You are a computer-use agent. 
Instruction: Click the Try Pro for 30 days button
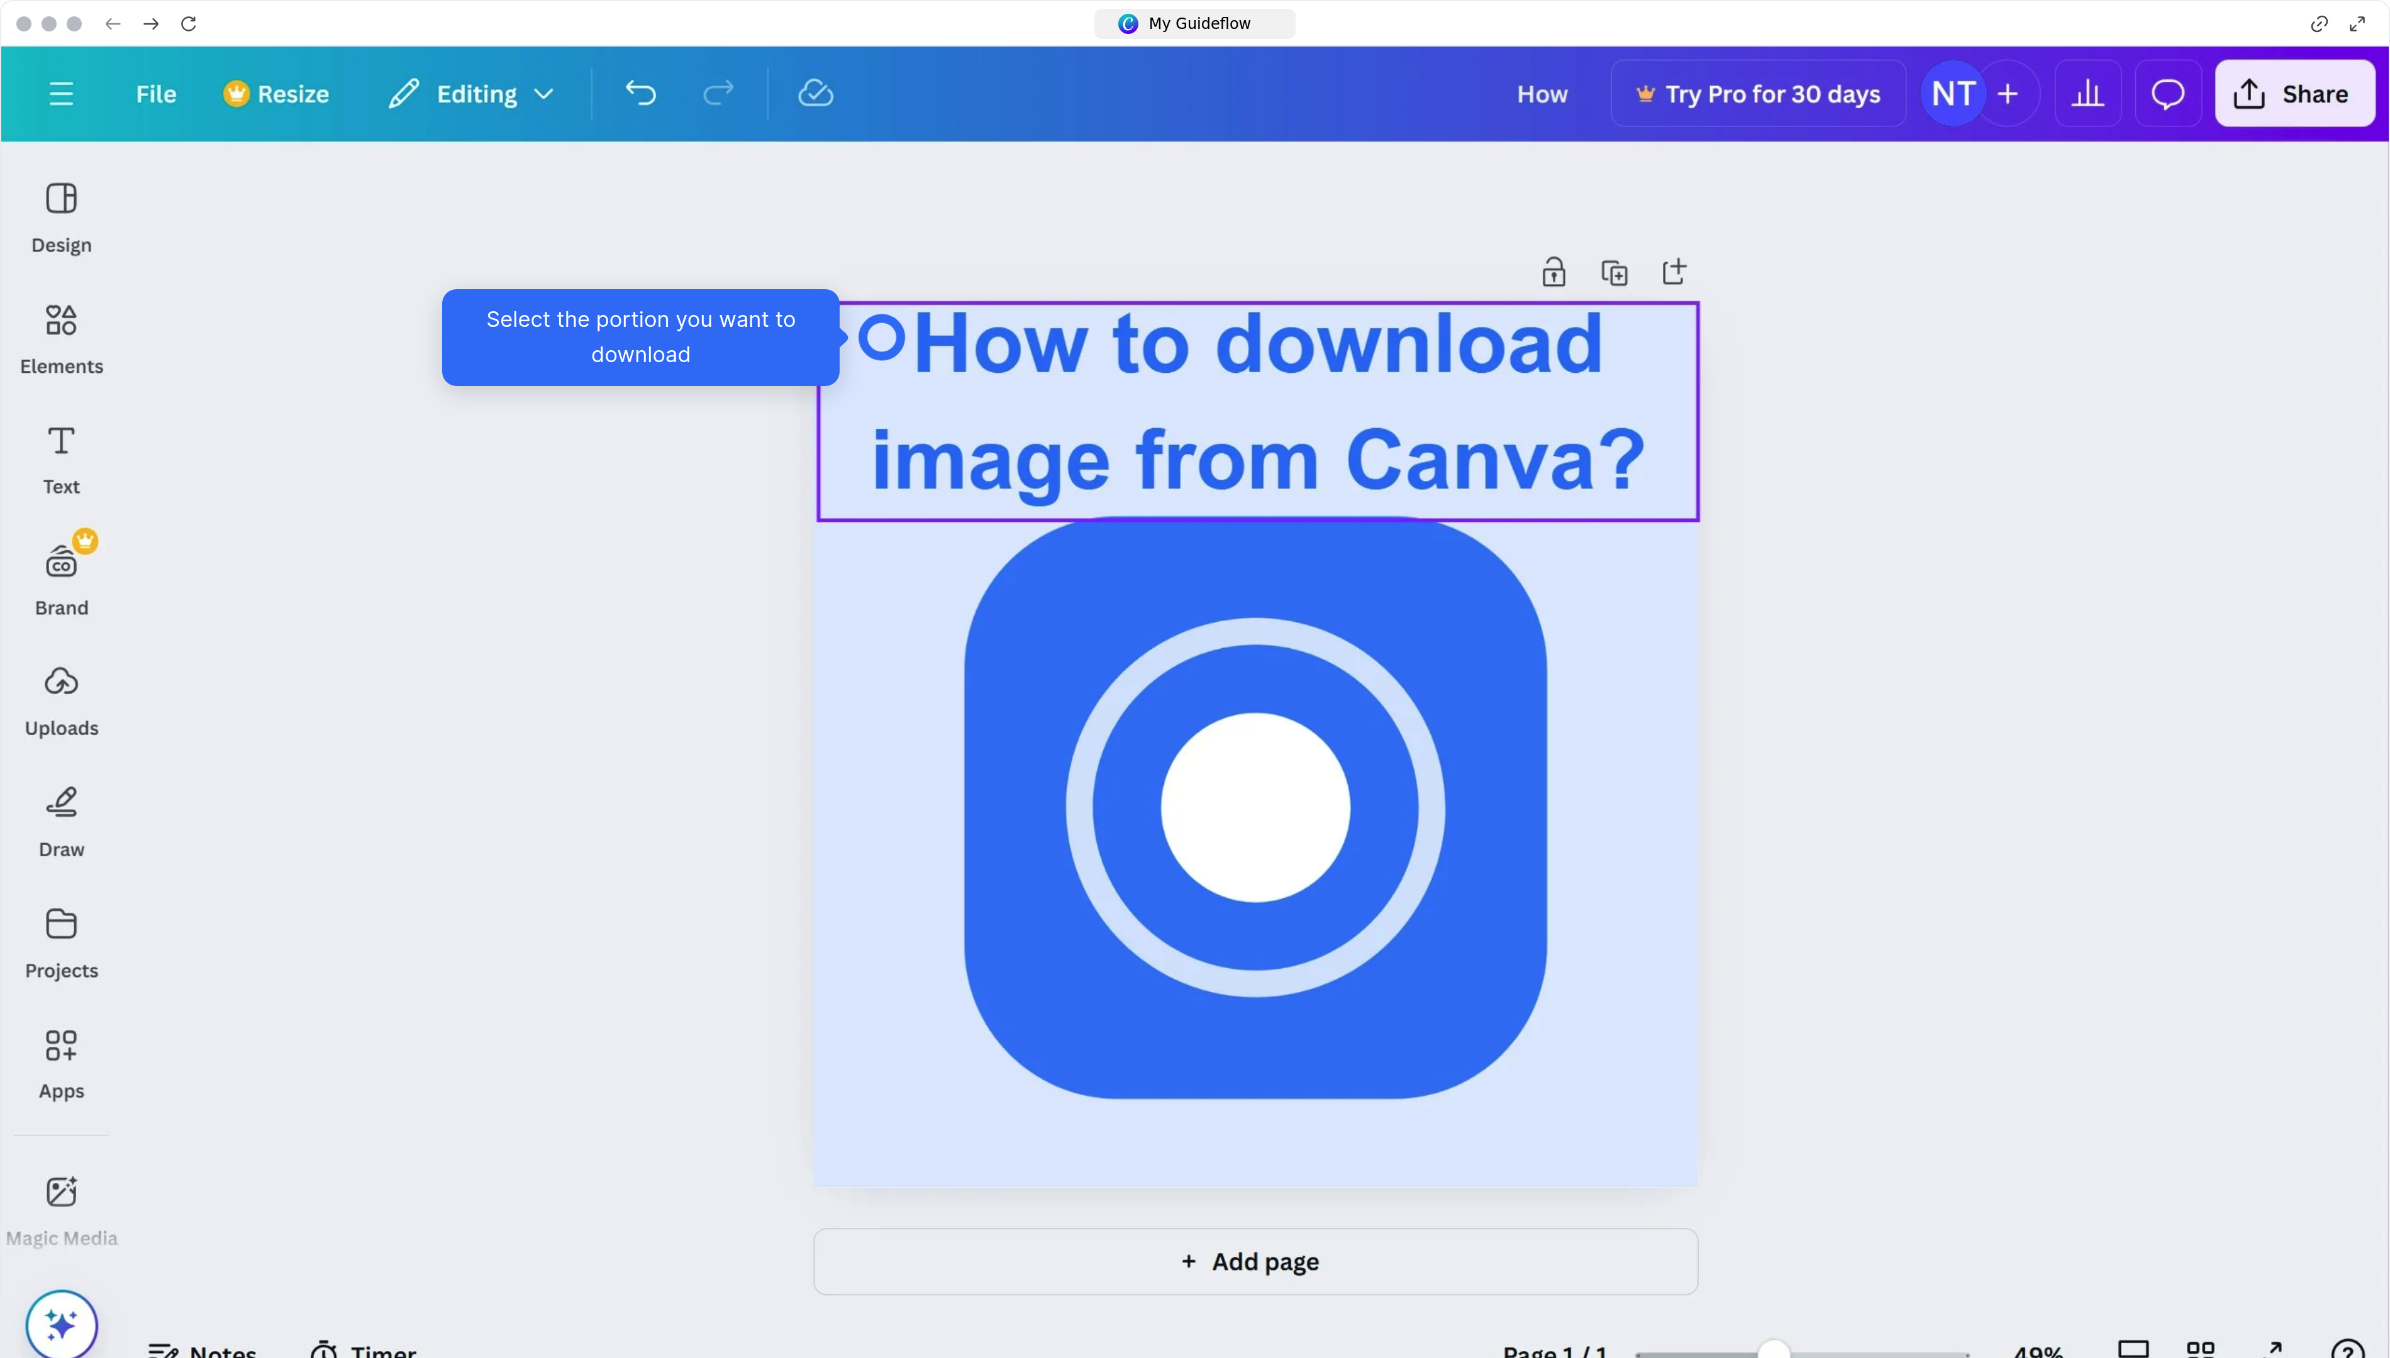click(1757, 92)
